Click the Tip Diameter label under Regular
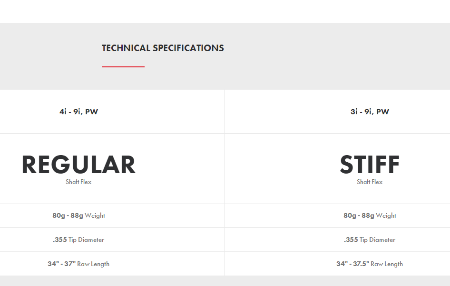Screen dimensions: 450x286 (86, 240)
